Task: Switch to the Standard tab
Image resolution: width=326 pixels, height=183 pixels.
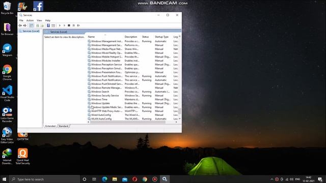Action: click(x=63, y=126)
